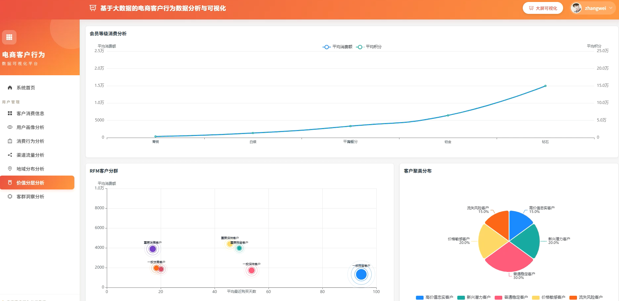Toggle the 平均积分 legend series
The image size is (619, 301).
click(x=369, y=47)
